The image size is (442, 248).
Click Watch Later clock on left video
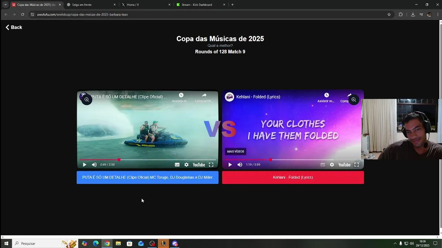pyautogui.click(x=181, y=95)
